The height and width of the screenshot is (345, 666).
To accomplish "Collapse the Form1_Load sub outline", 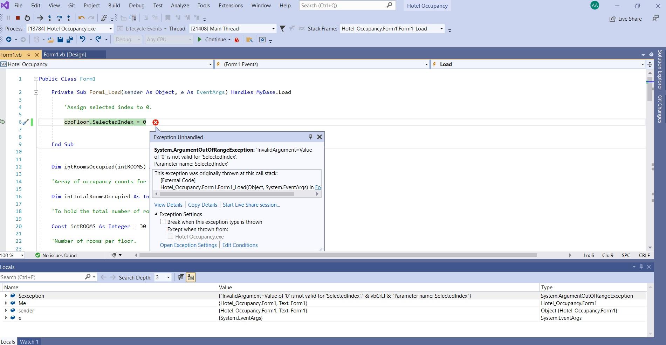I will tap(36, 92).
